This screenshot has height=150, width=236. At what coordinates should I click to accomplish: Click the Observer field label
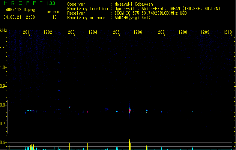click(76, 4)
